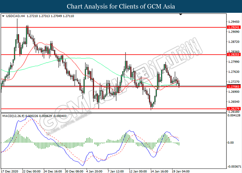Select the USDCAD,H4 symbol label
This screenshot has height=173, width=242.
(x=15, y=16)
